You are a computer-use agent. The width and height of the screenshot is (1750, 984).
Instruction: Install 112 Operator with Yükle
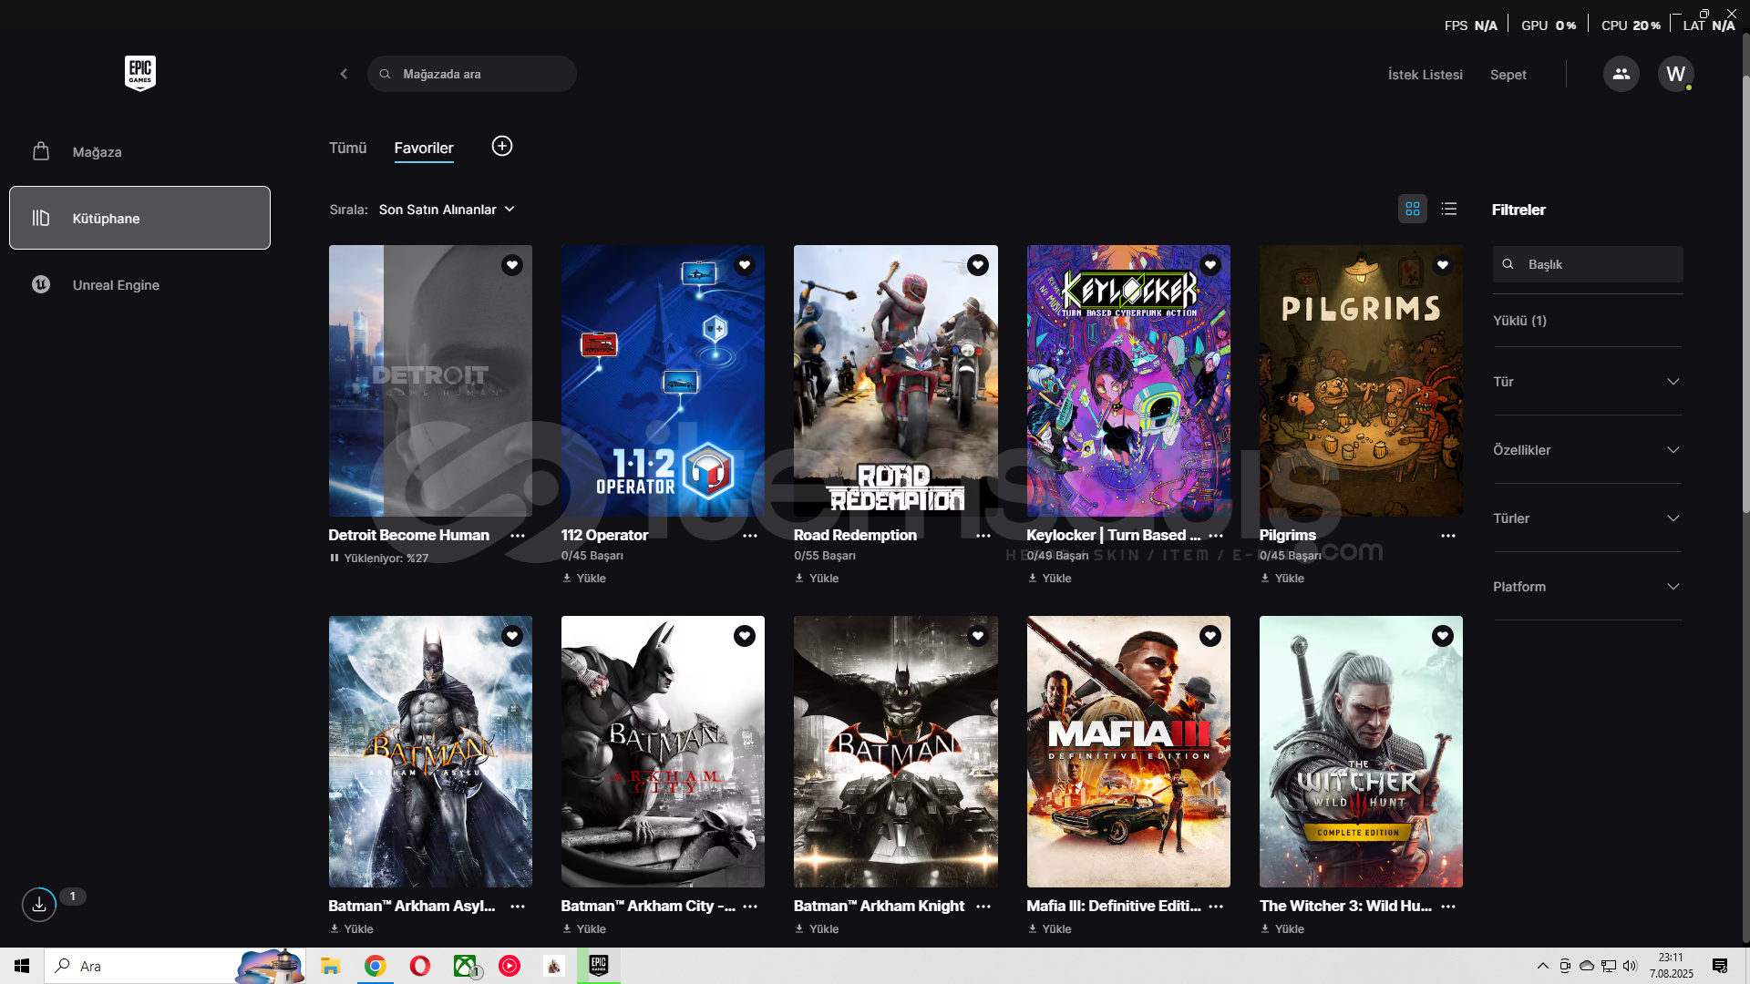pos(584,579)
